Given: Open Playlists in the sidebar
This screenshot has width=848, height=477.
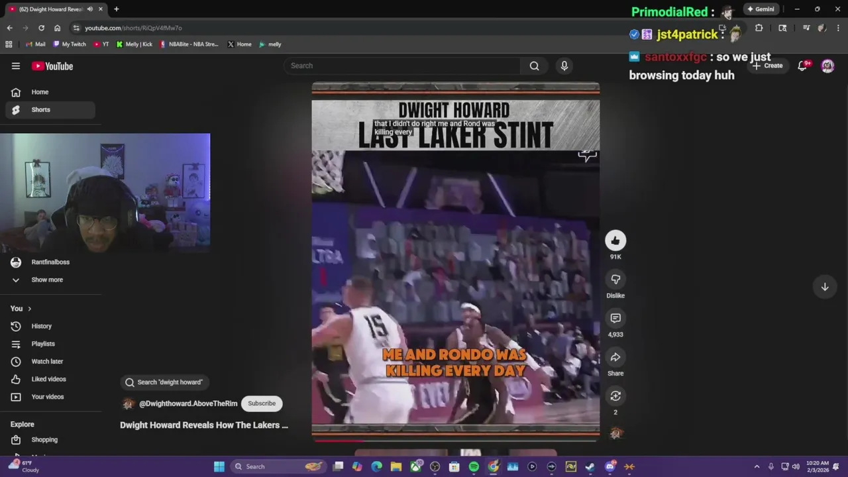Looking at the screenshot, I should point(50,344).
